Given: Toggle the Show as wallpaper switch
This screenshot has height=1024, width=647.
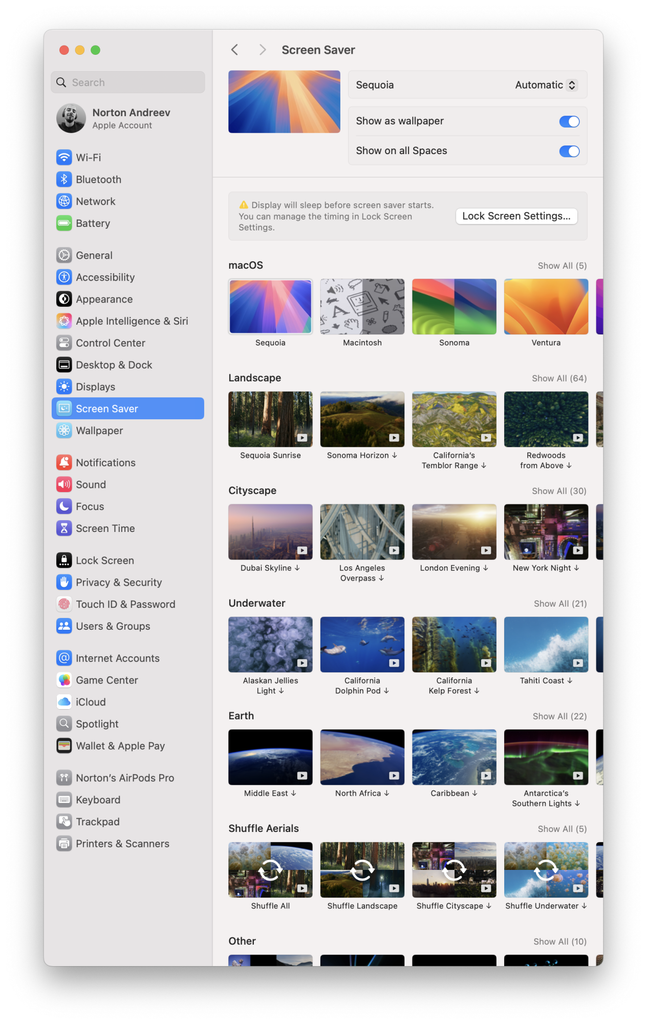Looking at the screenshot, I should [569, 121].
